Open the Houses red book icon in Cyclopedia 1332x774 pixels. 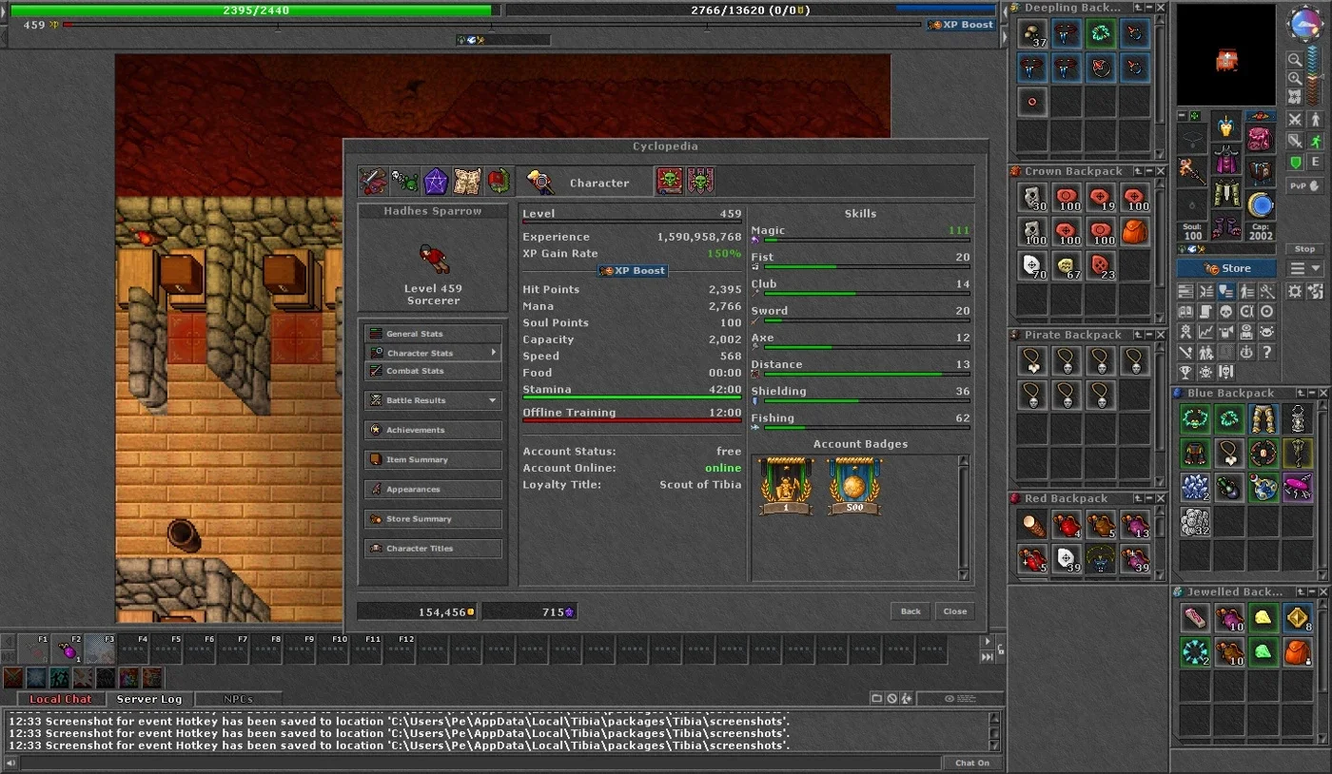pos(499,181)
